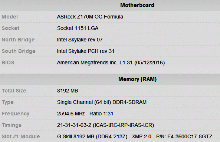This screenshot has width=220, height=142.
Task: Click the 8192 MB value
Action: point(68,91)
